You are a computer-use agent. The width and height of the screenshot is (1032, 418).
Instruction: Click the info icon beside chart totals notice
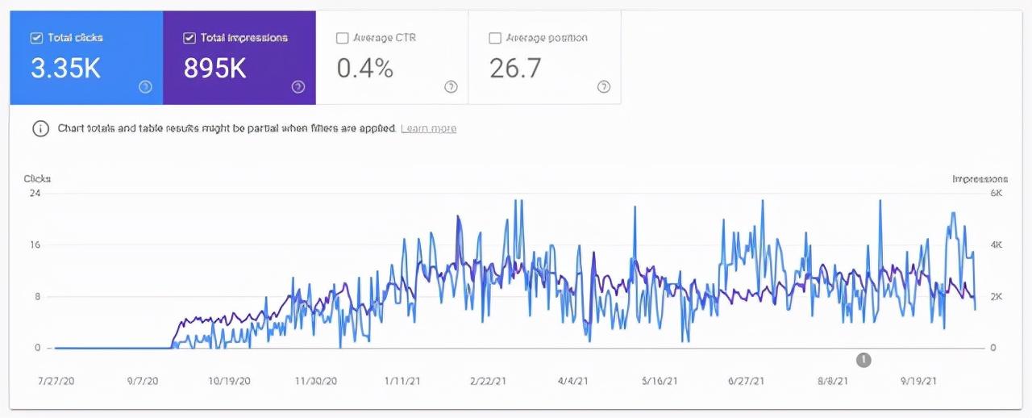click(40, 129)
